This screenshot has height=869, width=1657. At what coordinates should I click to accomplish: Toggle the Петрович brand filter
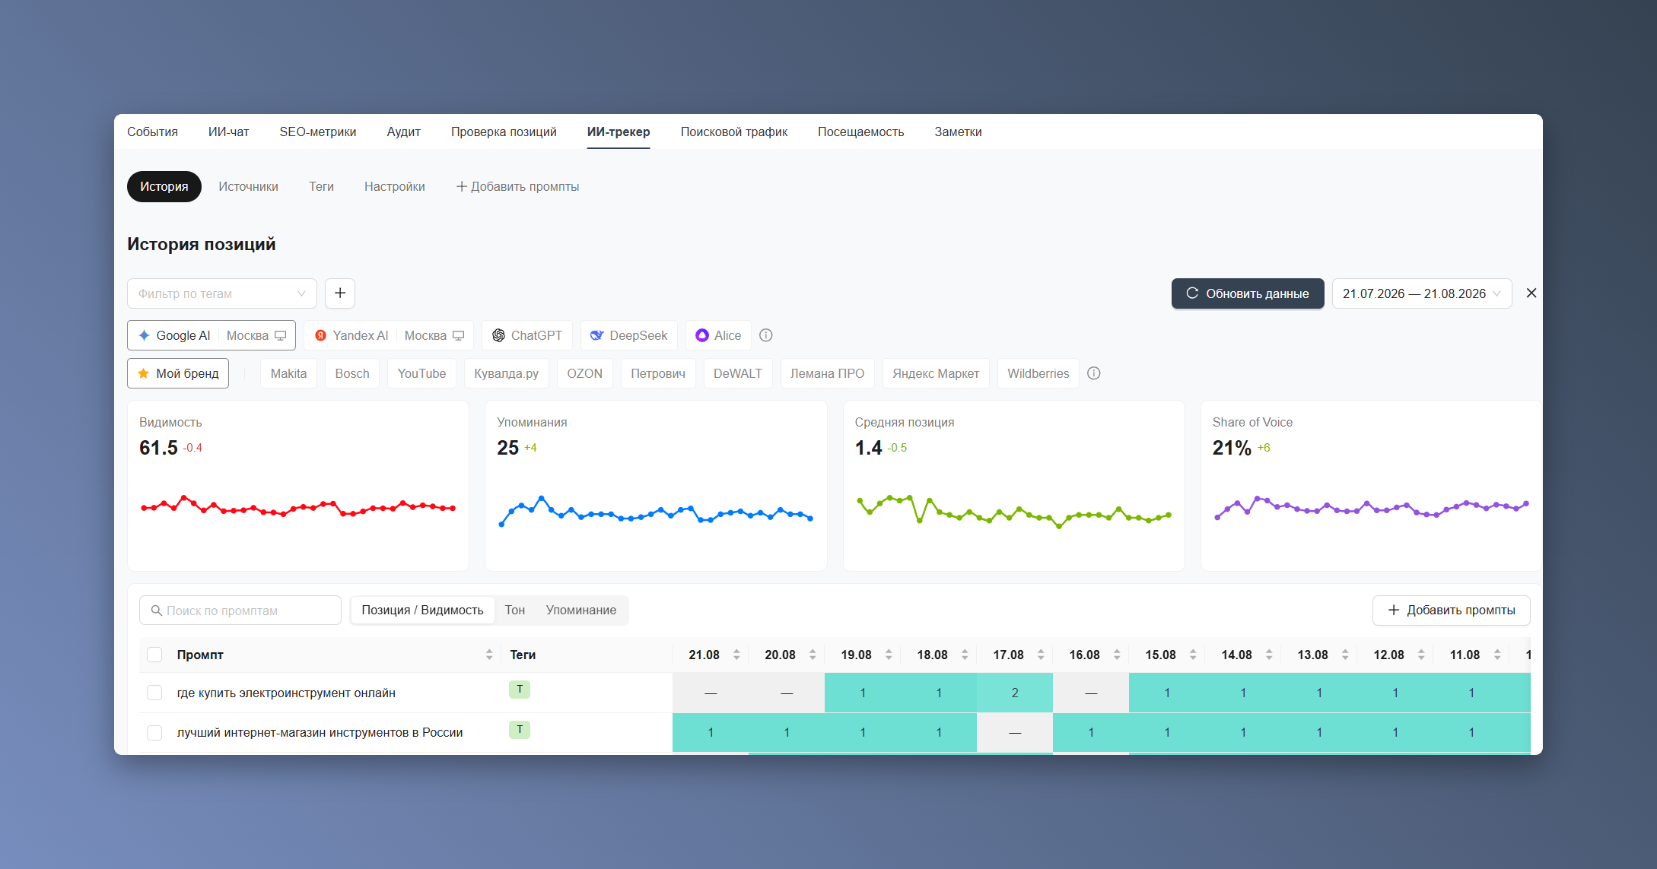point(658,373)
